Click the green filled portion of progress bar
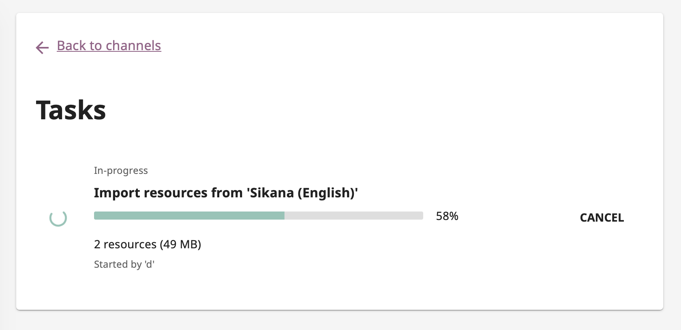Viewport: 681px width, 330px height. point(186,216)
